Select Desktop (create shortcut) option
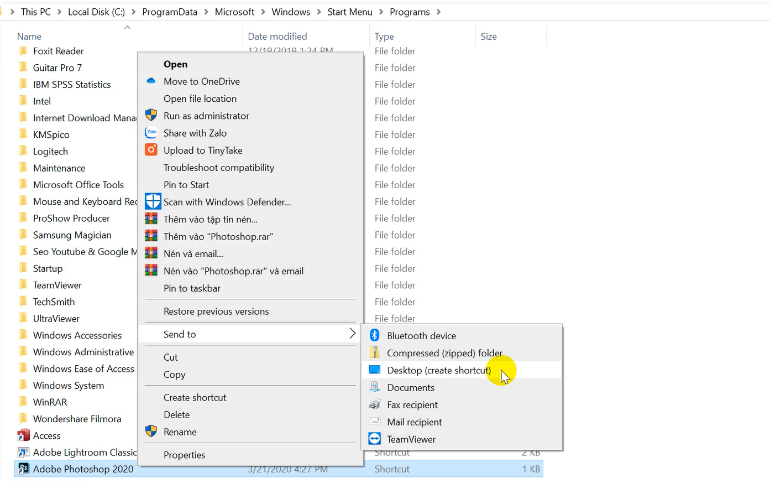 [439, 370]
